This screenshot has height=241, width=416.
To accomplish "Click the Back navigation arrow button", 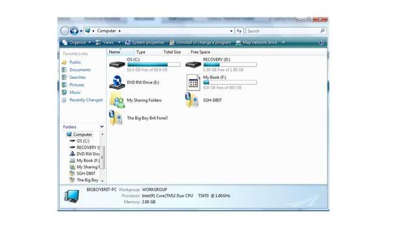I will pyautogui.click(x=64, y=31).
